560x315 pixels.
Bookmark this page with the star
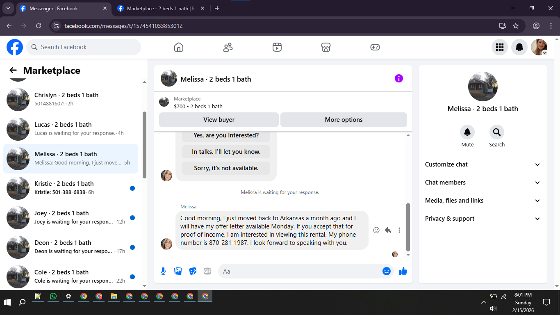516,26
